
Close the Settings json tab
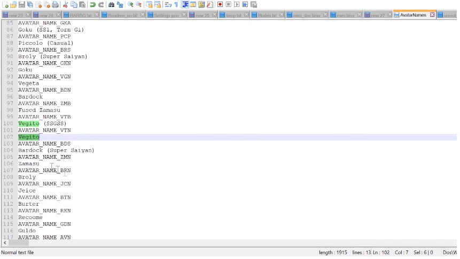(184, 14)
